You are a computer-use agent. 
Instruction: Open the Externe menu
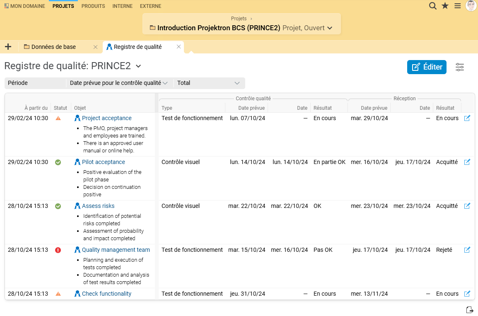151,6
